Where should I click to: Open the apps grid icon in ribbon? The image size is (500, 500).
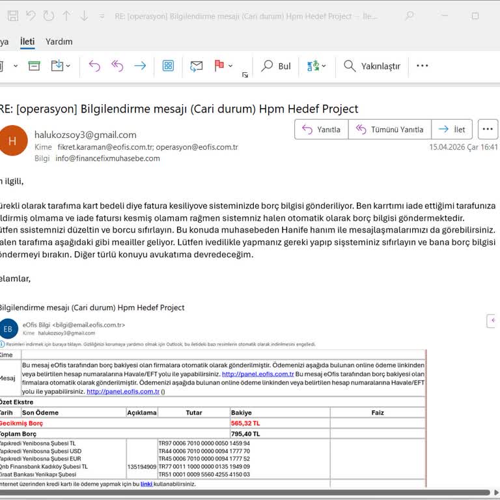[x=168, y=66]
